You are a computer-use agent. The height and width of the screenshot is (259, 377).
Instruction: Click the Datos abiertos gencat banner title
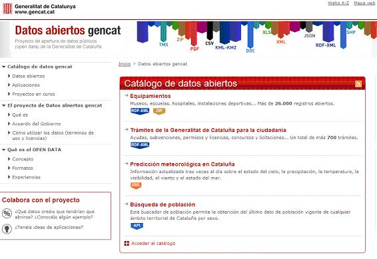[68, 30]
